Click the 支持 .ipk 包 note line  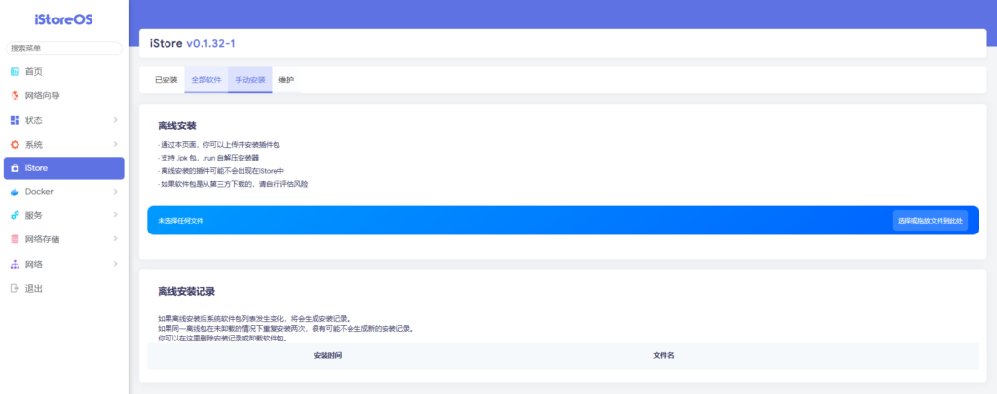208,157
